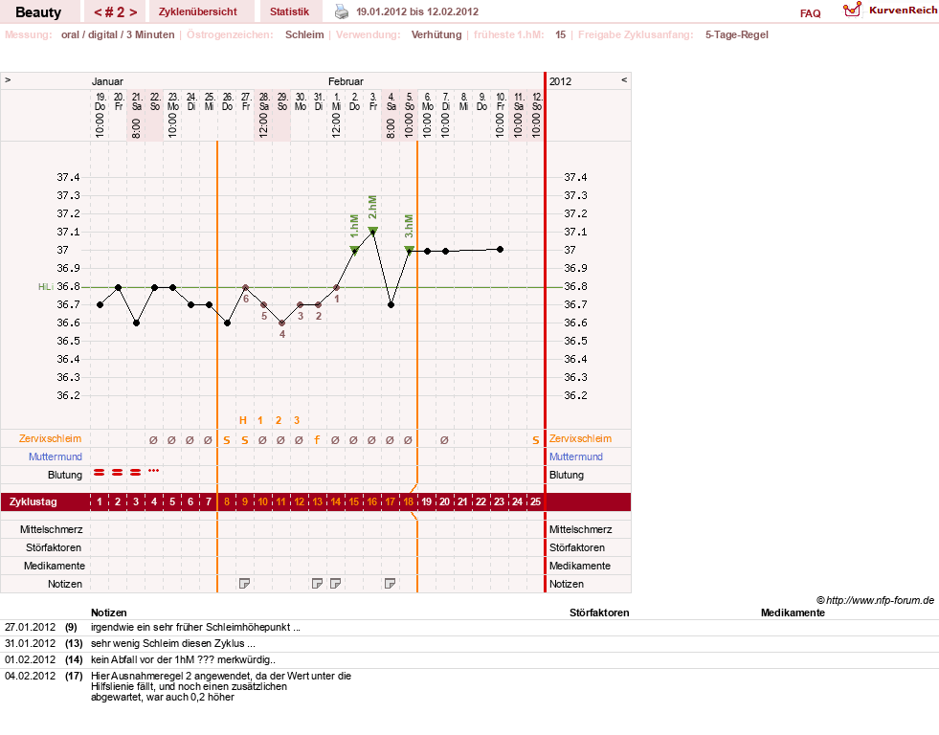Image resolution: width=939 pixels, height=735 pixels.
Task: Click the Medikamente column heading in notes
Action: pos(793,612)
